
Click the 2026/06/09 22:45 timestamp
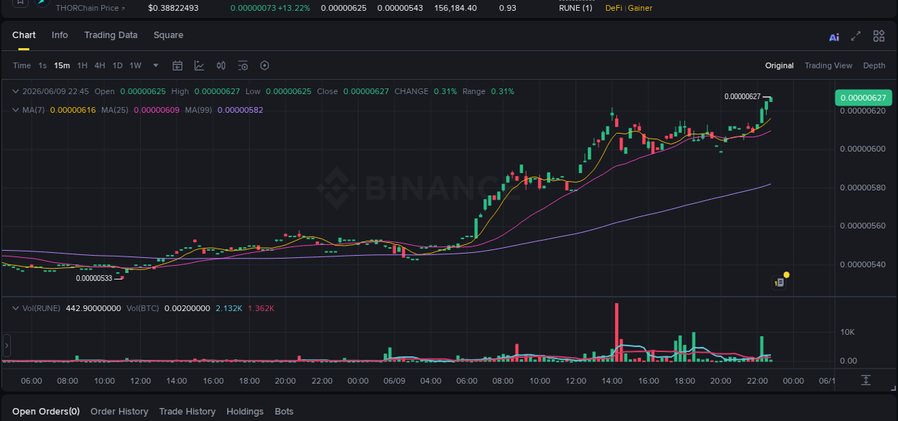click(55, 91)
